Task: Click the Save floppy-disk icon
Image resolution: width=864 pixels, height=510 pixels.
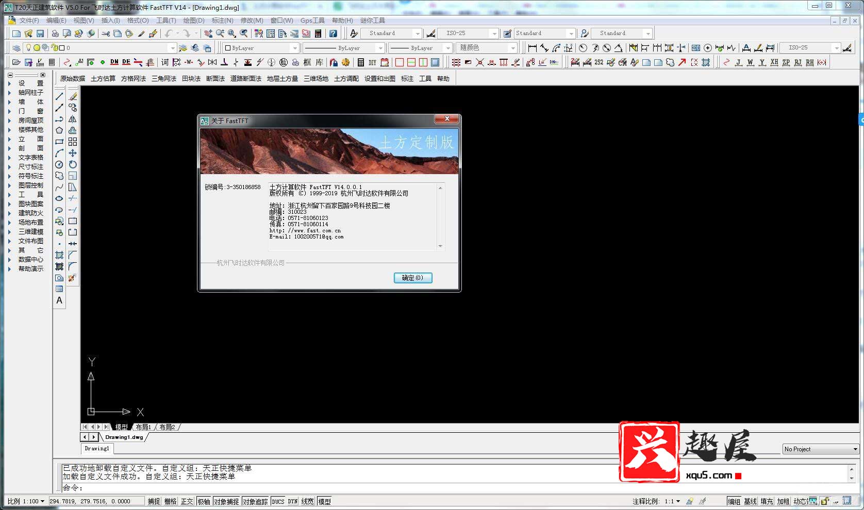Action: click(x=40, y=33)
